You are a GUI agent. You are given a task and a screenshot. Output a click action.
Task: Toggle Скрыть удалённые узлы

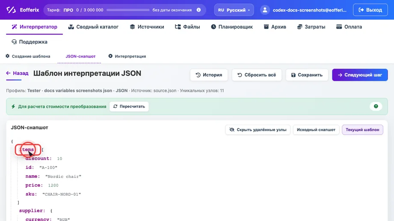pyautogui.click(x=258, y=130)
